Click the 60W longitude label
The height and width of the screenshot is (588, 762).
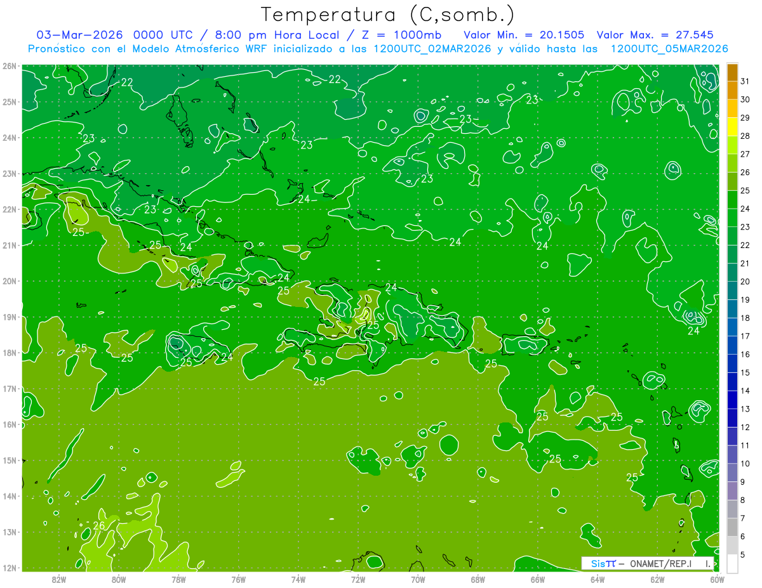click(718, 579)
